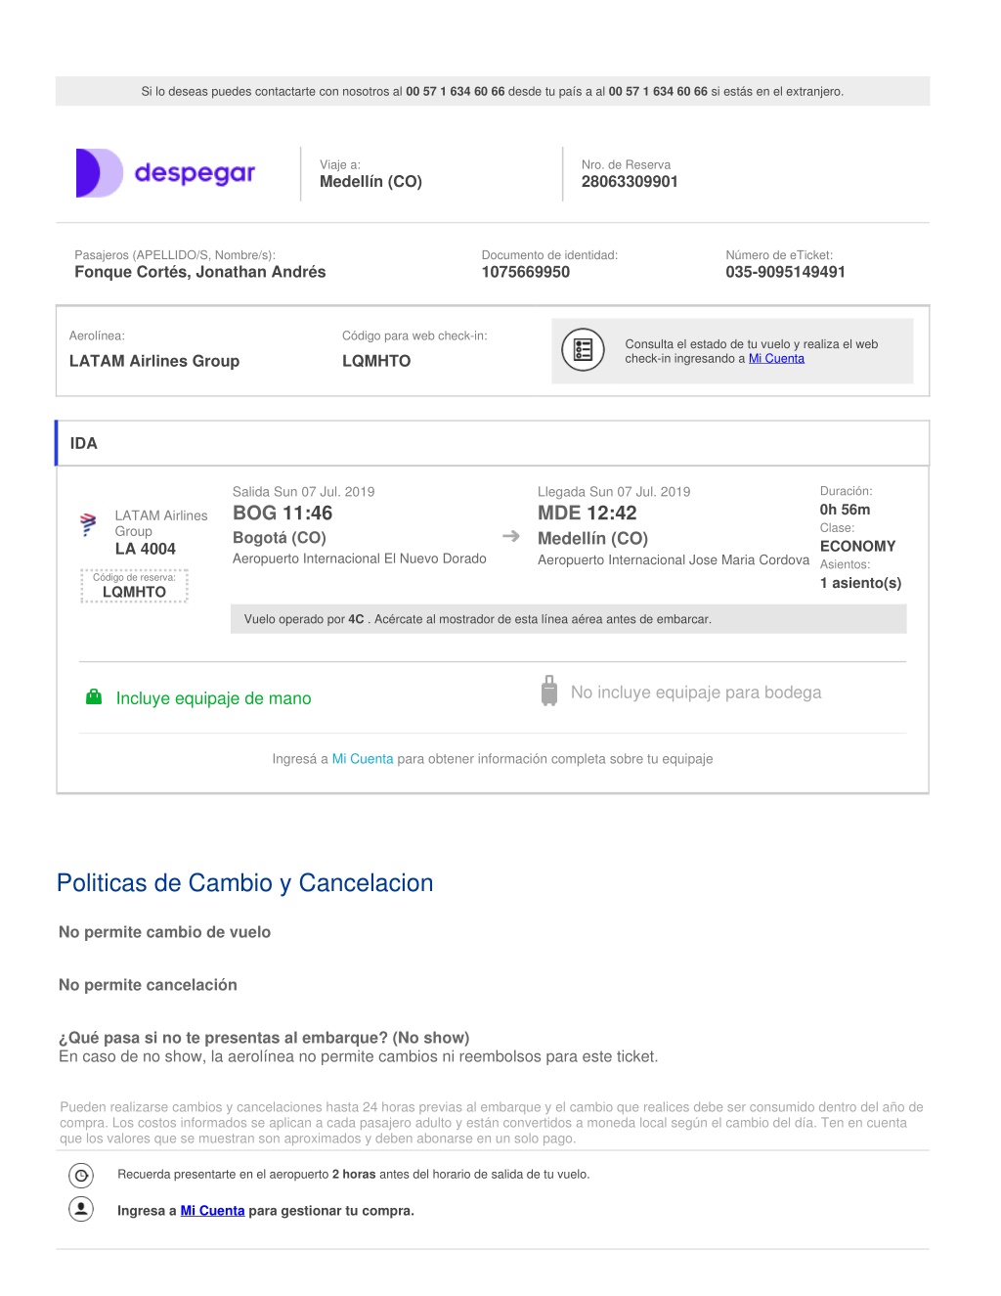The width and height of the screenshot is (1001, 1296).
Task: Click the LATAM Airlines logo icon
Action: click(88, 524)
